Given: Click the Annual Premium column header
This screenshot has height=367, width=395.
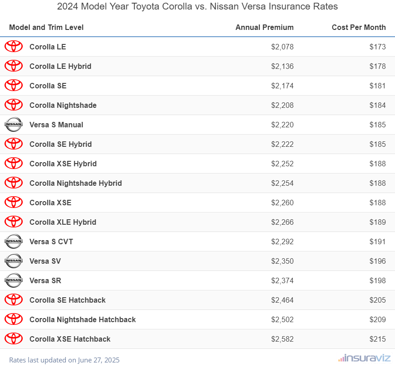Looking at the screenshot, I should pos(265,27).
